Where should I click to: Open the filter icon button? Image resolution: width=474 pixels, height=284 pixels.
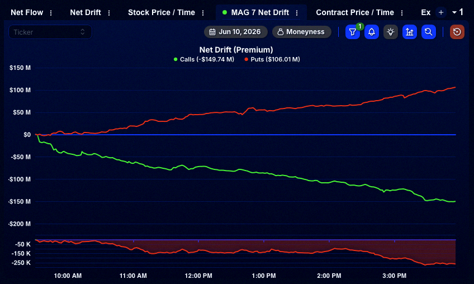click(x=353, y=32)
